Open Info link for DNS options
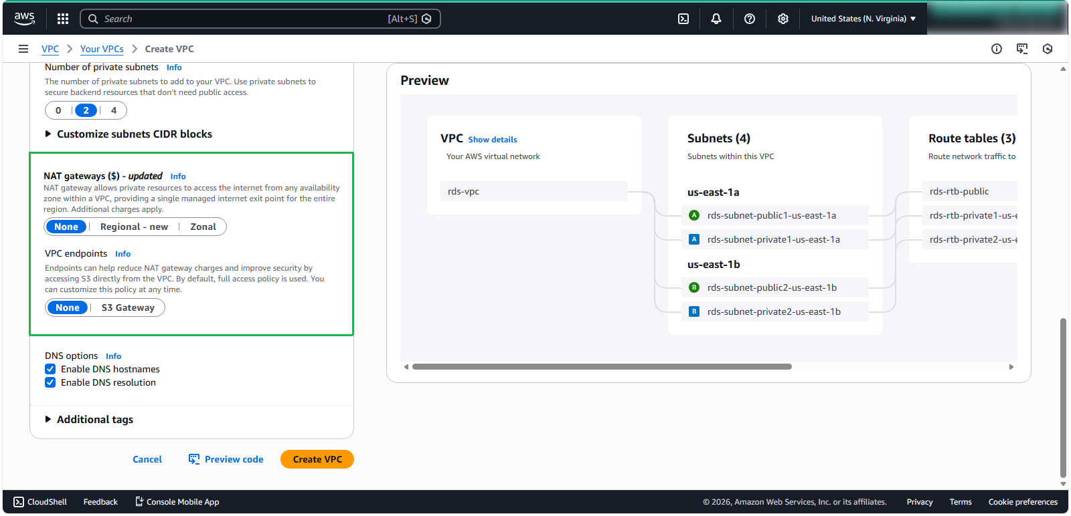The image size is (1071, 516). tap(113, 356)
